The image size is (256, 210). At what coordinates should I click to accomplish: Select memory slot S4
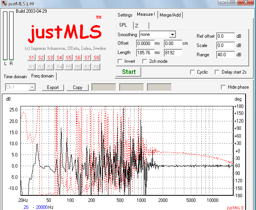(x=59, y=57)
